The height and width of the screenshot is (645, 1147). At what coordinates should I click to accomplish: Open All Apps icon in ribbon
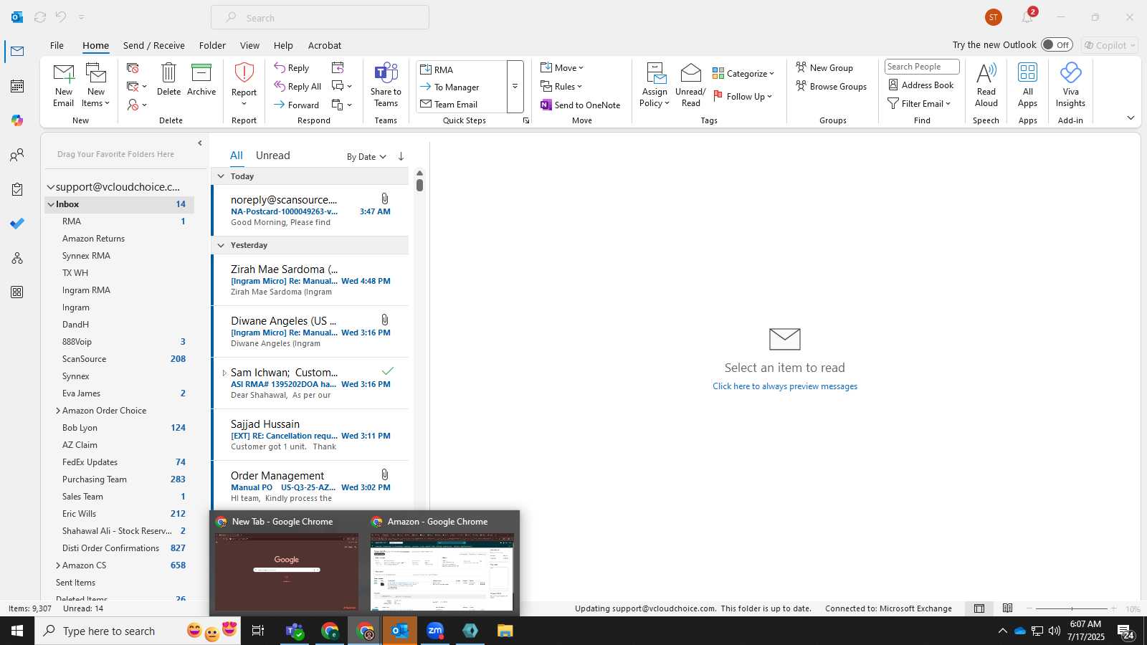(1028, 72)
